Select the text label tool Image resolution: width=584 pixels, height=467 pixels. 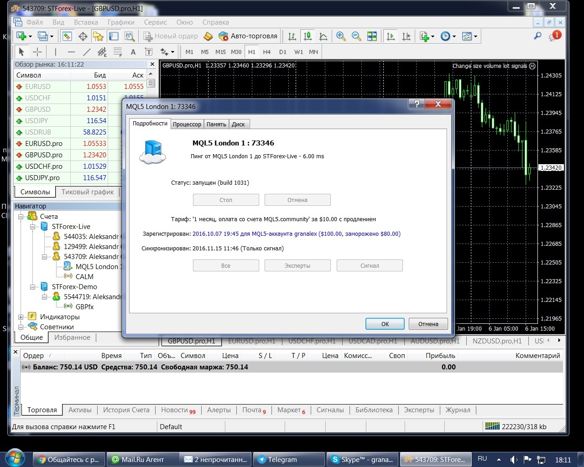click(x=149, y=52)
